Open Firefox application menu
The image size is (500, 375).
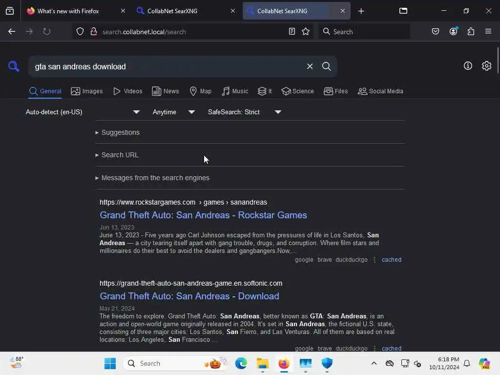[x=488, y=31]
